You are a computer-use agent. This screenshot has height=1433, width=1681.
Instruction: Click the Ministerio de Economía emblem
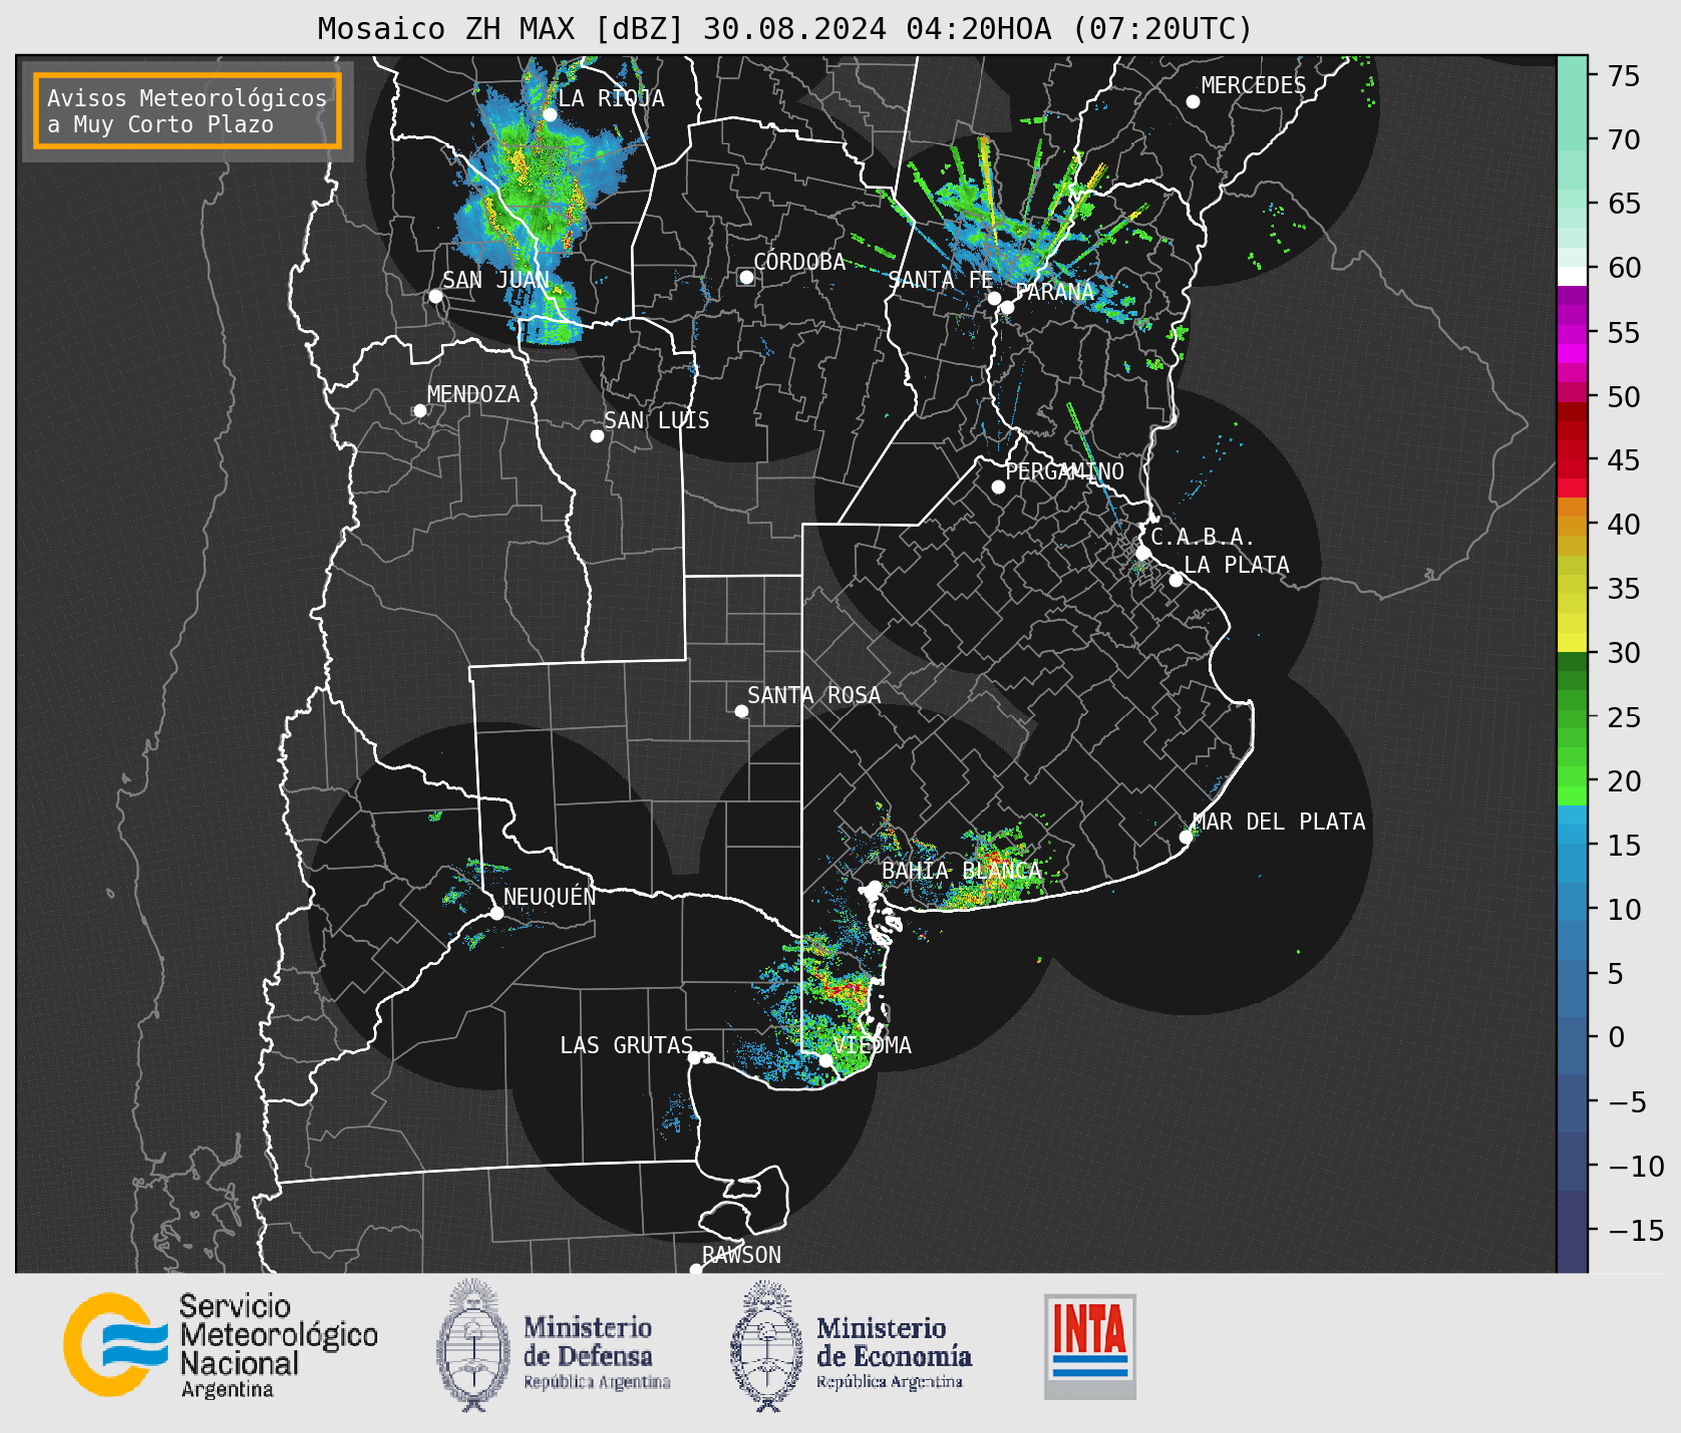pyautogui.click(x=765, y=1345)
